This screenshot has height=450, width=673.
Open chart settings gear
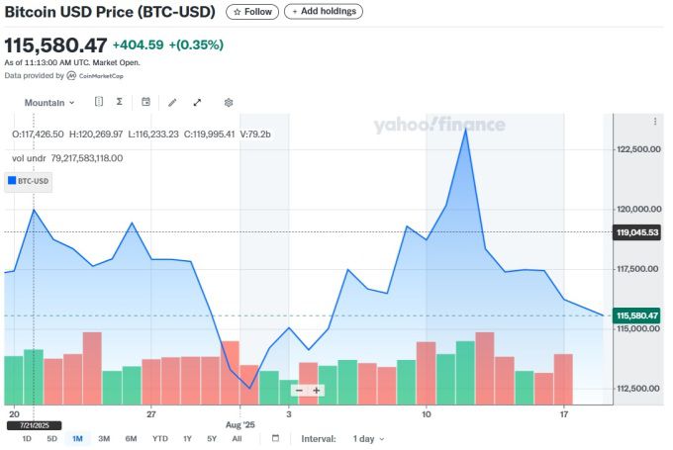click(x=229, y=102)
